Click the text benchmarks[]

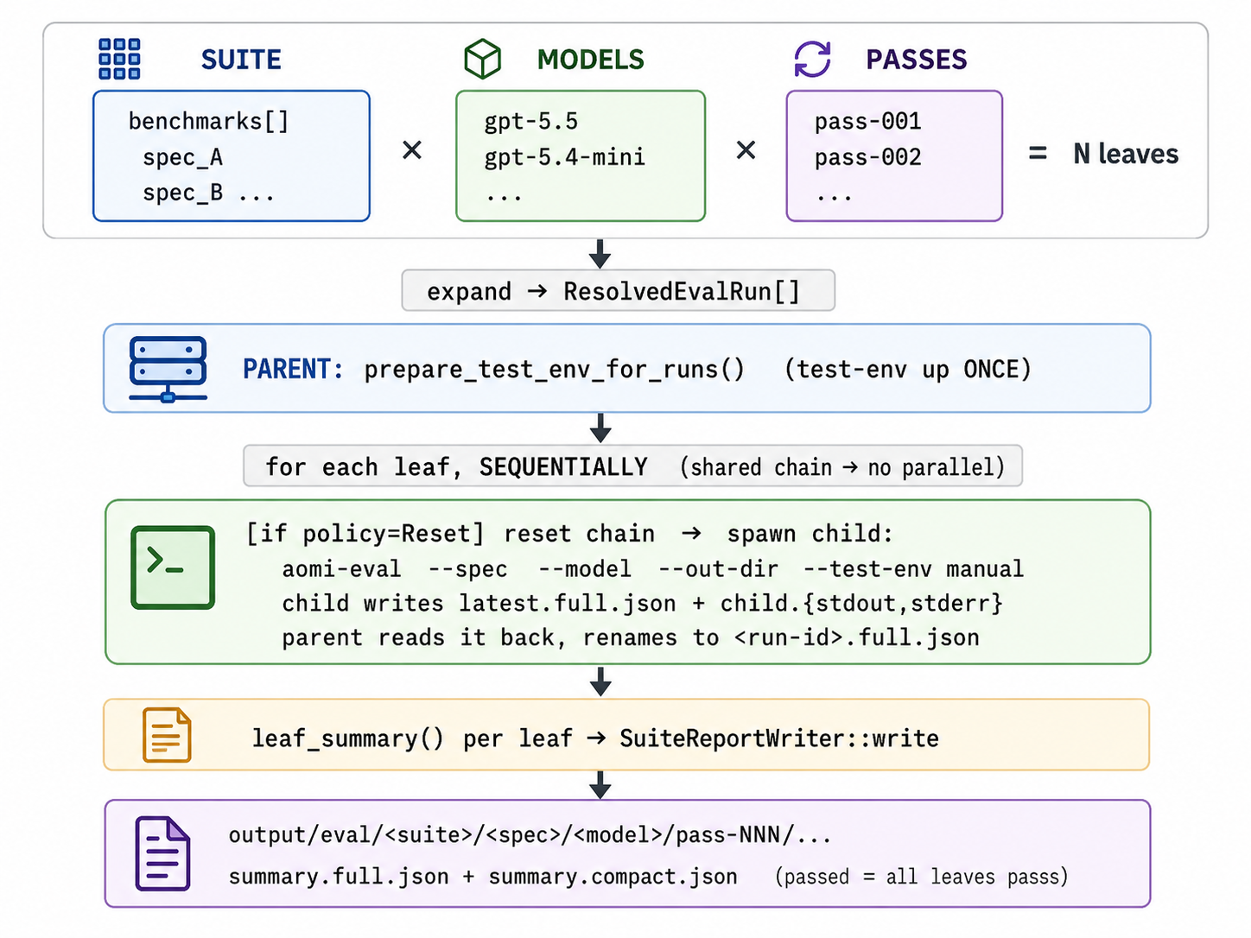tap(208, 121)
